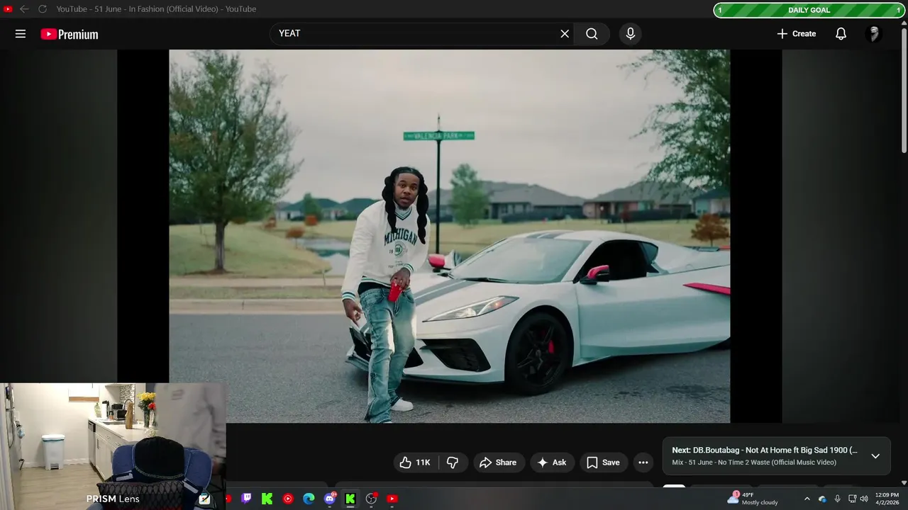Screen dimensions: 908x510
Task: Open the volume speaker tray icon
Action: (864, 499)
